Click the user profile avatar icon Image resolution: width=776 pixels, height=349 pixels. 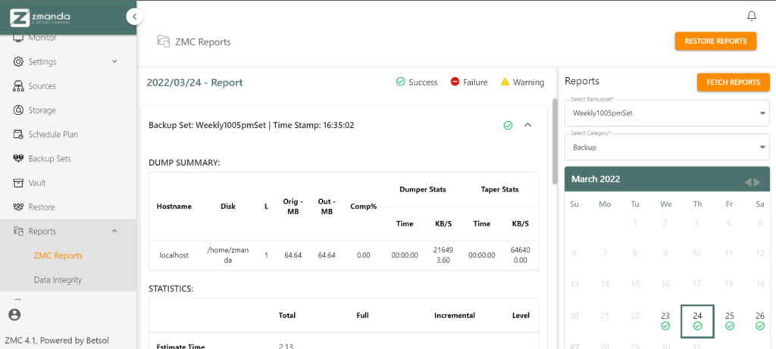click(x=14, y=314)
